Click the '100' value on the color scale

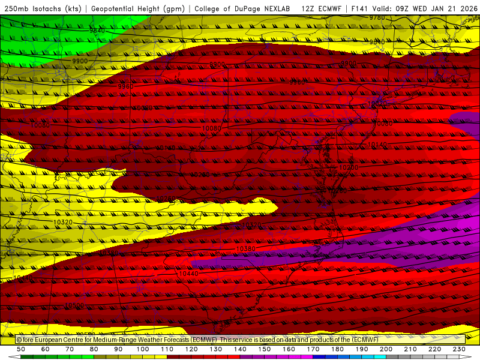point(143,349)
